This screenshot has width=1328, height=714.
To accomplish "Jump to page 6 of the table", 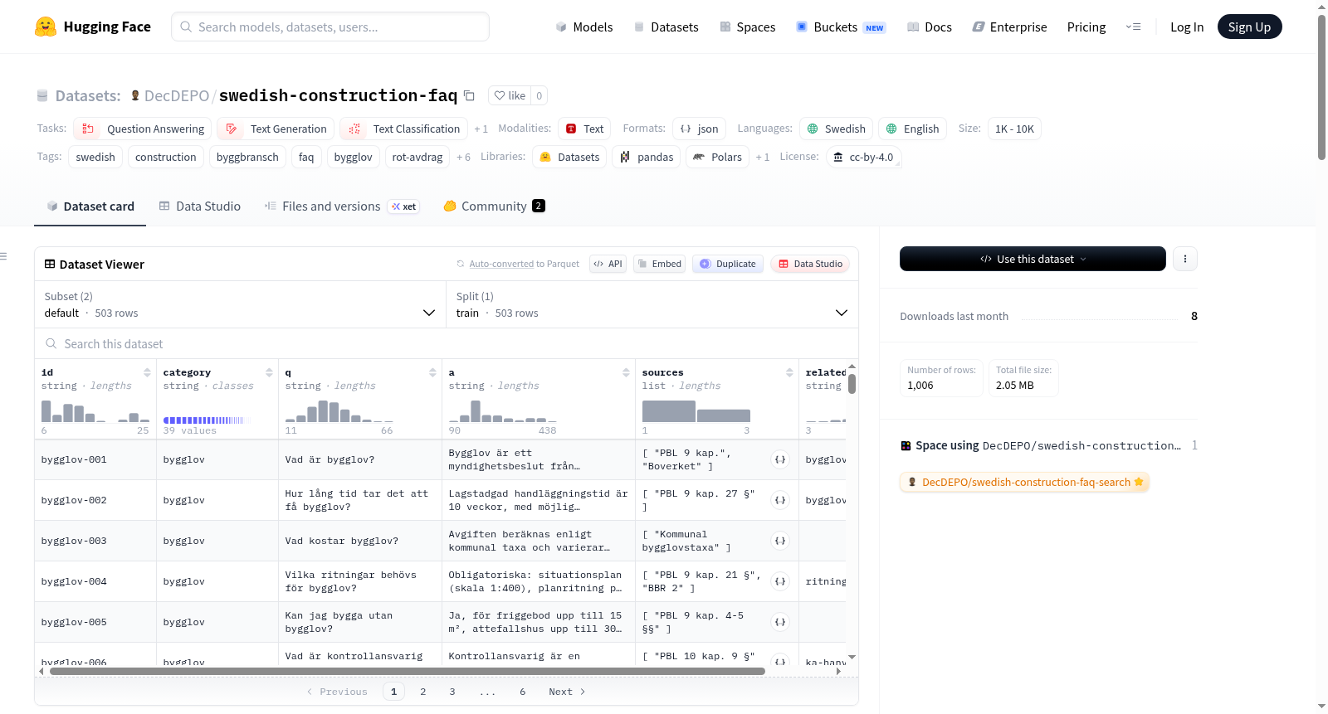I will pos(523,692).
